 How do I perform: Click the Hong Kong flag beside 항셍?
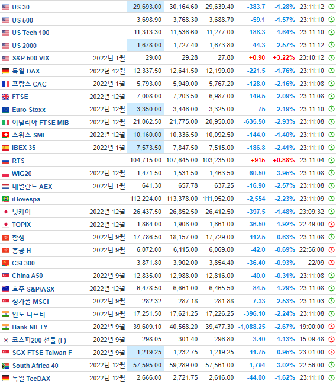click(6, 237)
